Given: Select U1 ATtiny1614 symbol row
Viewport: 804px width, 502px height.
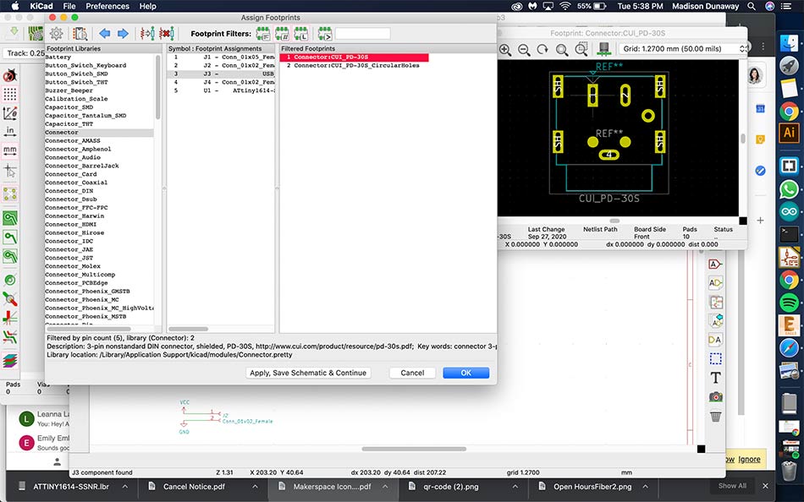Looking at the screenshot, I should pos(221,90).
